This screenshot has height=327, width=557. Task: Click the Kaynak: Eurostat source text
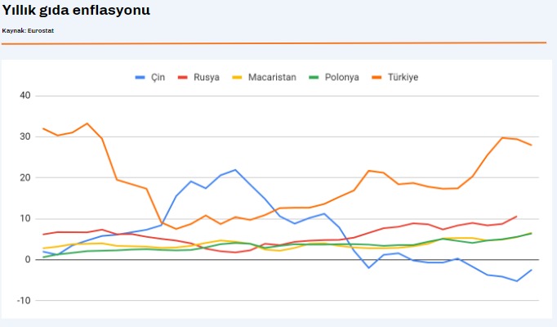point(28,30)
